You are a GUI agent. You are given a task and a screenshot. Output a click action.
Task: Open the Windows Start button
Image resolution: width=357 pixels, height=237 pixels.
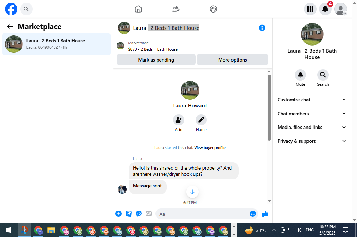coord(8,230)
